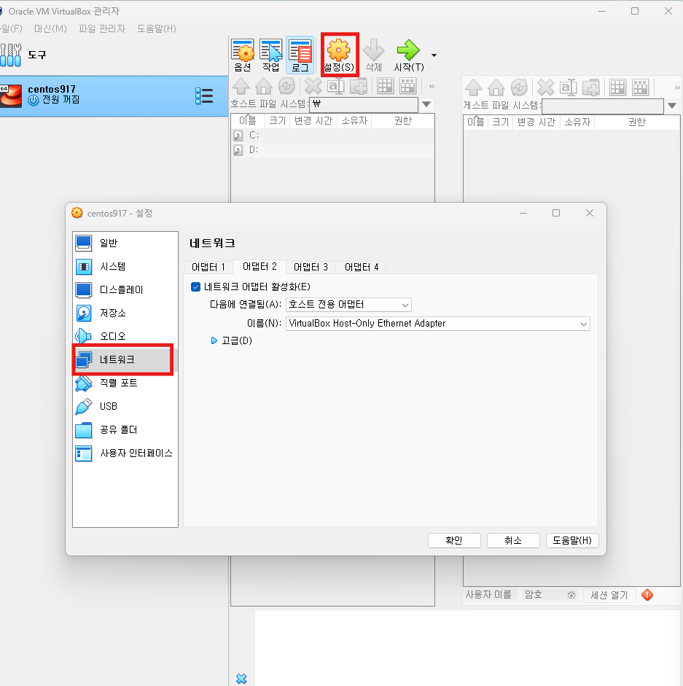The image size is (683, 686).
Task: Open the 파일 관리자 menu
Action: 102,28
